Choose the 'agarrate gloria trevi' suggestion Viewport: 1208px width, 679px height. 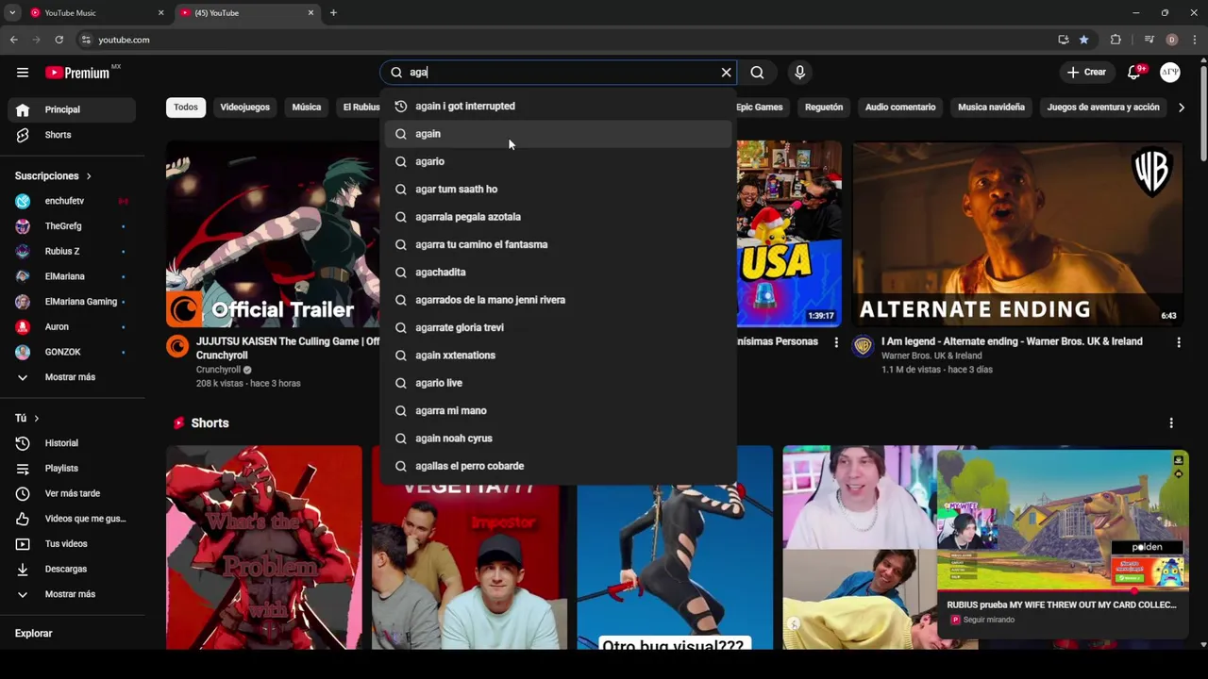[x=558, y=328]
